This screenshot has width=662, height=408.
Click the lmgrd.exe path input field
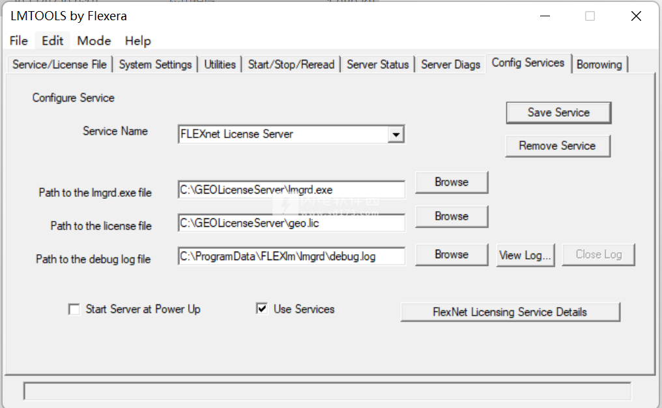pyautogui.click(x=291, y=190)
